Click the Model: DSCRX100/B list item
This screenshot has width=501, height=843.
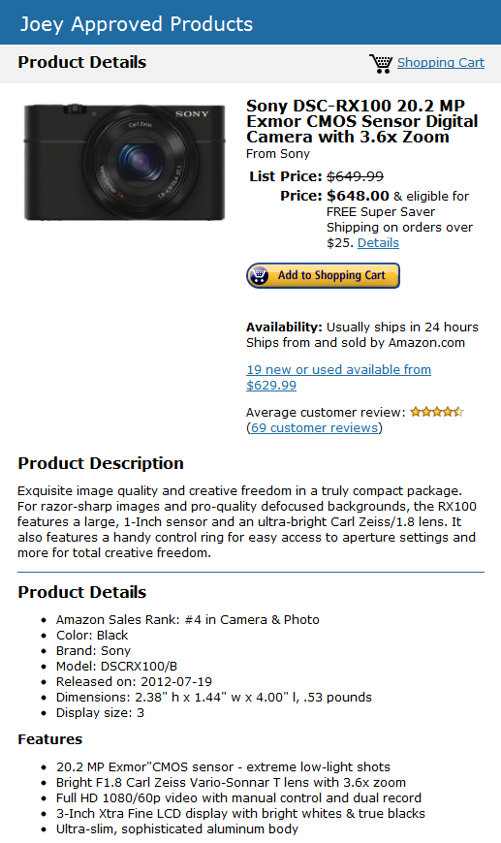click(116, 666)
